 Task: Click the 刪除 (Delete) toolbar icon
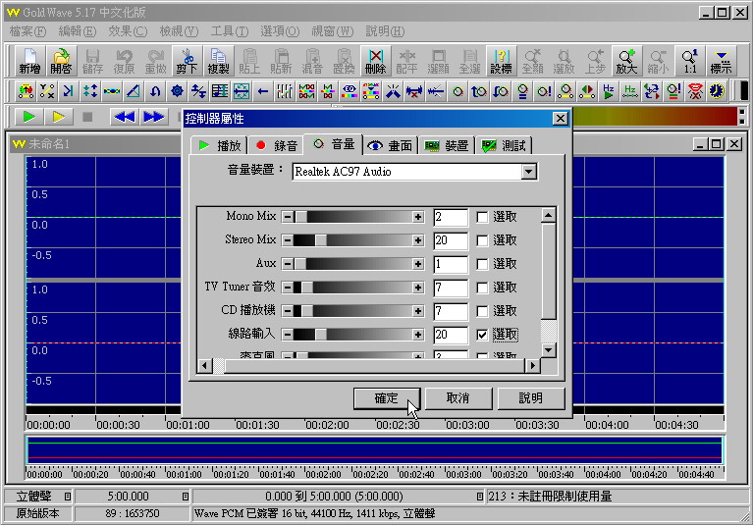(x=375, y=61)
